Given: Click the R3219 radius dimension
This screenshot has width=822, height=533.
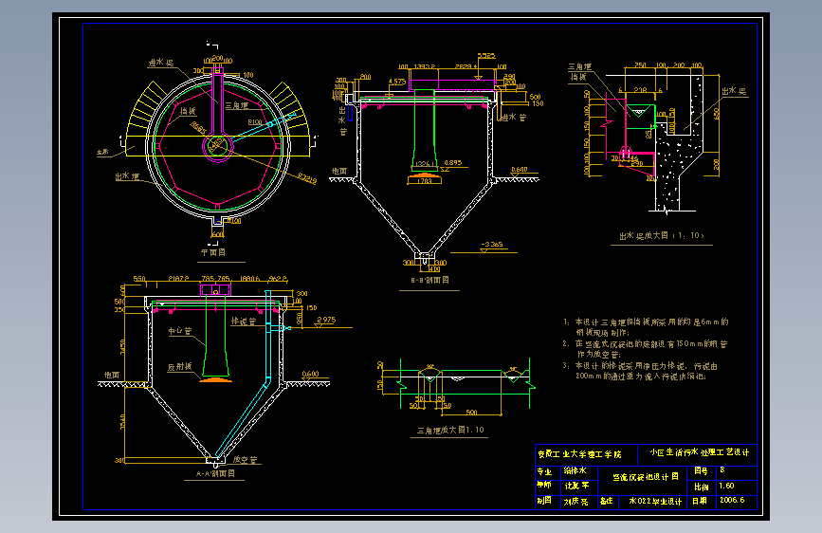Looking at the screenshot, I should pyautogui.click(x=307, y=178).
